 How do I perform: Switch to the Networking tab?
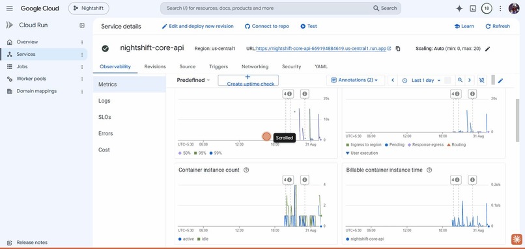tap(255, 66)
